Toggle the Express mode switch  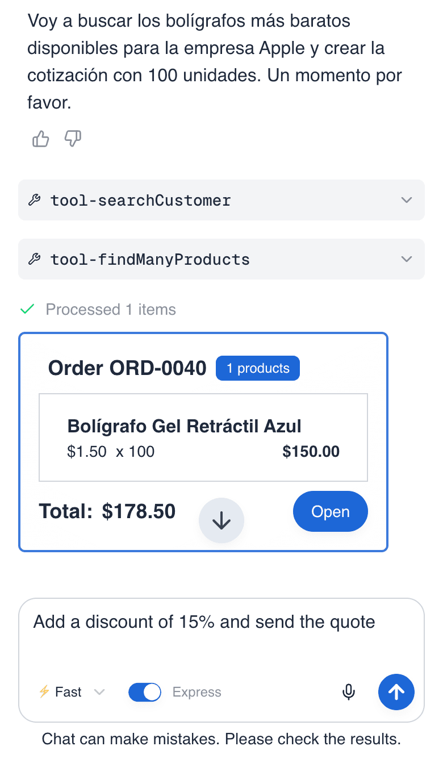144,692
